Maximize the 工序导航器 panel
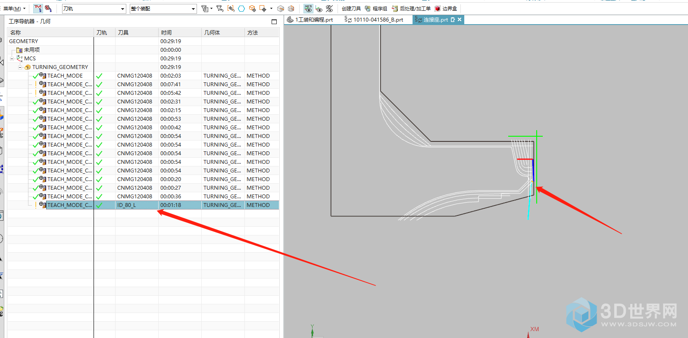The height and width of the screenshot is (338, 688). pyautogui.click(x=274, y=22)
